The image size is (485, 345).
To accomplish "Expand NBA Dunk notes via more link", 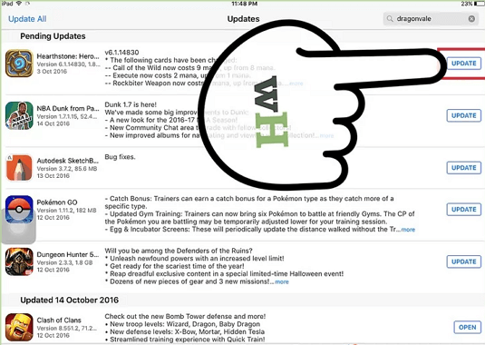I will (326, 135).
